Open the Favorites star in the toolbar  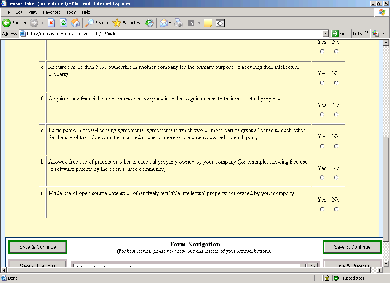pos(126,23)
